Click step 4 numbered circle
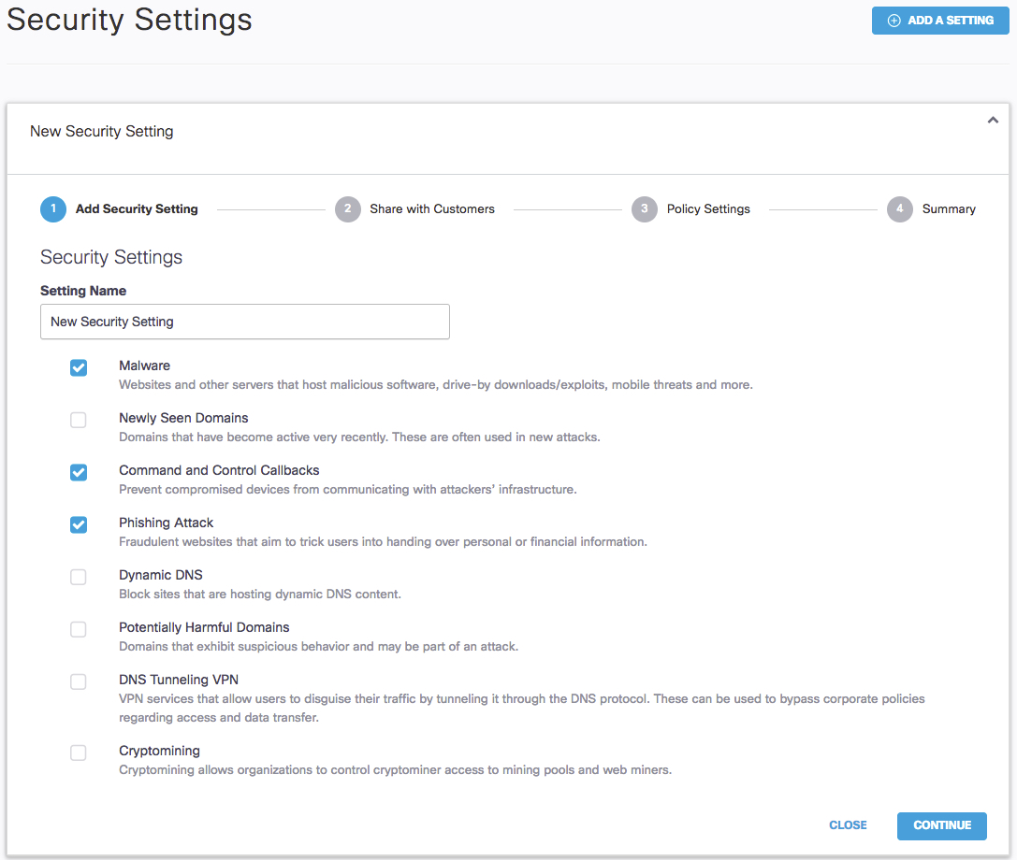The height and width of the screenshot is (860, 1017). pos(899,209)
